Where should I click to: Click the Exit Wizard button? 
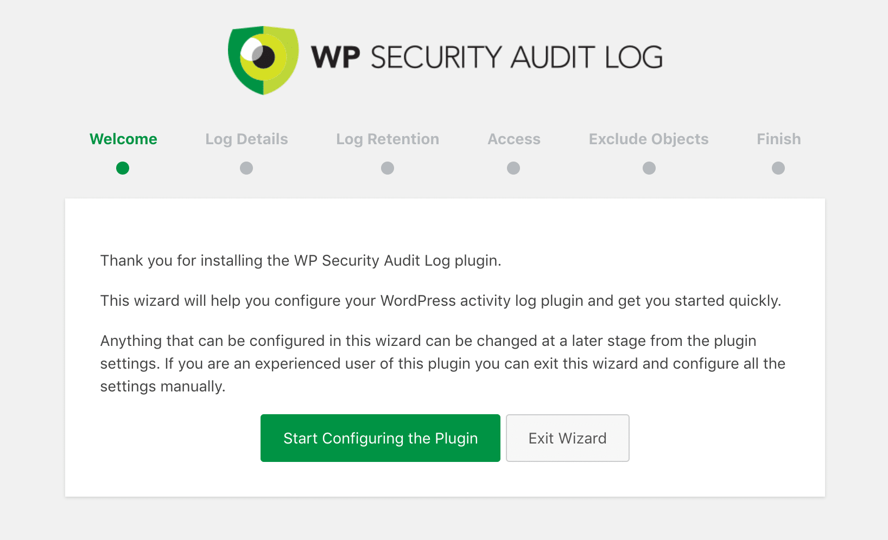[x=567, y=438]
